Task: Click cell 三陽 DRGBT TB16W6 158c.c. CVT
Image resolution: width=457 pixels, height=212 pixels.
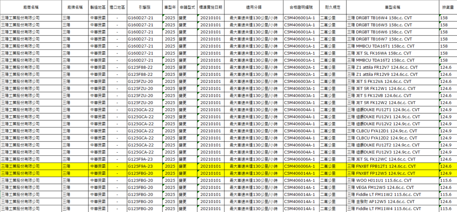Action: coord(393,32)
